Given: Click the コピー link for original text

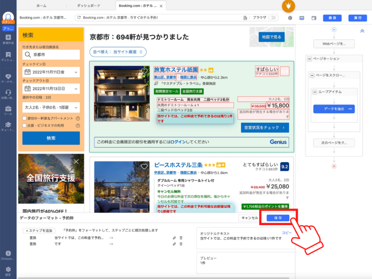Looking at the screenshot, I should tap(286, 233).
